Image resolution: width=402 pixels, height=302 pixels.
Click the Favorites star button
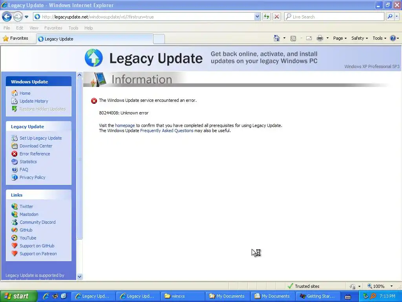tap(16, 39)
